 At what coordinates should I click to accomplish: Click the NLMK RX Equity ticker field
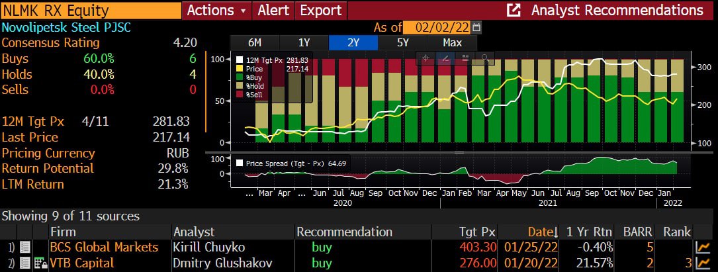[x=91, y=10]
